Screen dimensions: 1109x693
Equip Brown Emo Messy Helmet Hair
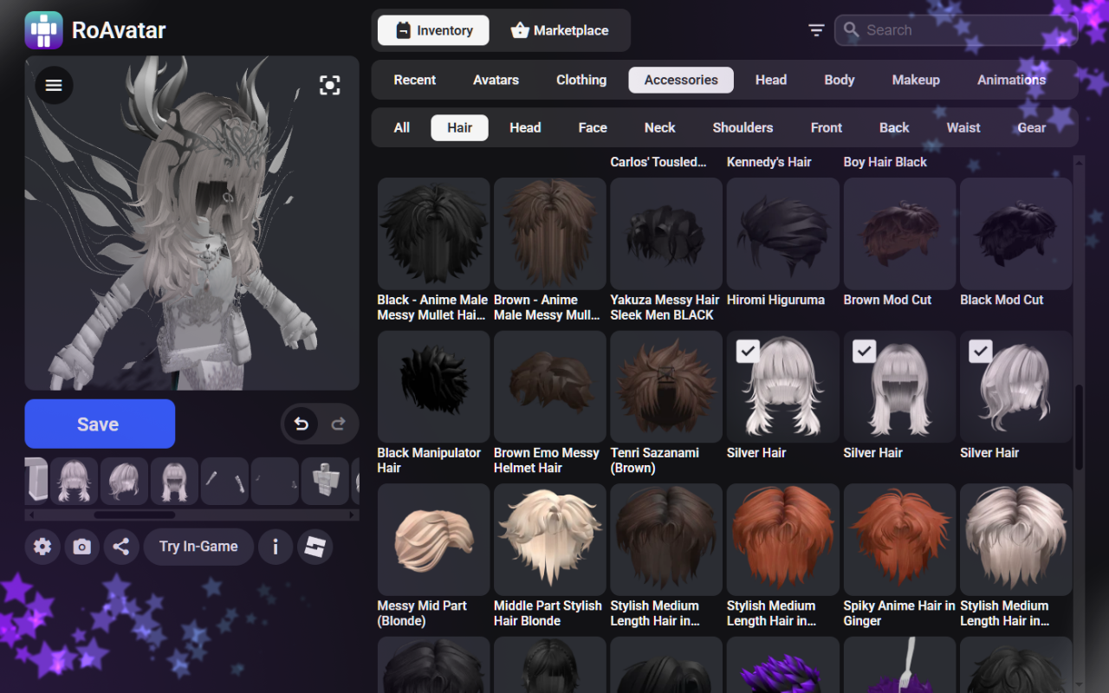tap(549, 386)
